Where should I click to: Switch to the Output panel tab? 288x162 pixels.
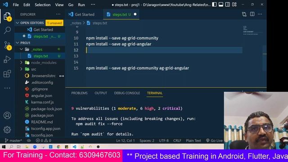101,93
